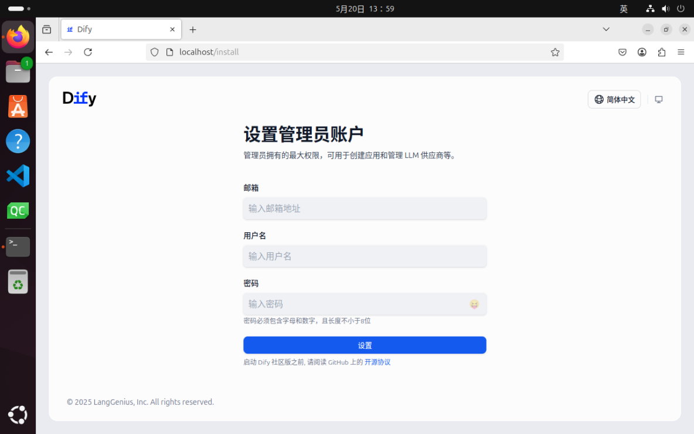Launch Ubuntu Software (App Center) from dock

point(18,106)
